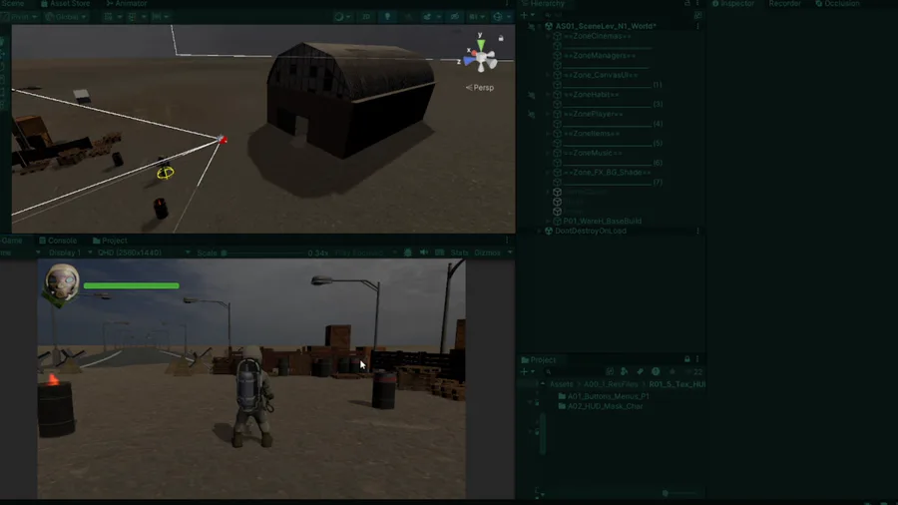Screen dimensions: 898x505
Task: Click the Game view shortcuts keyboard icon
Action: pyautogui.click(x=439, y=252)
